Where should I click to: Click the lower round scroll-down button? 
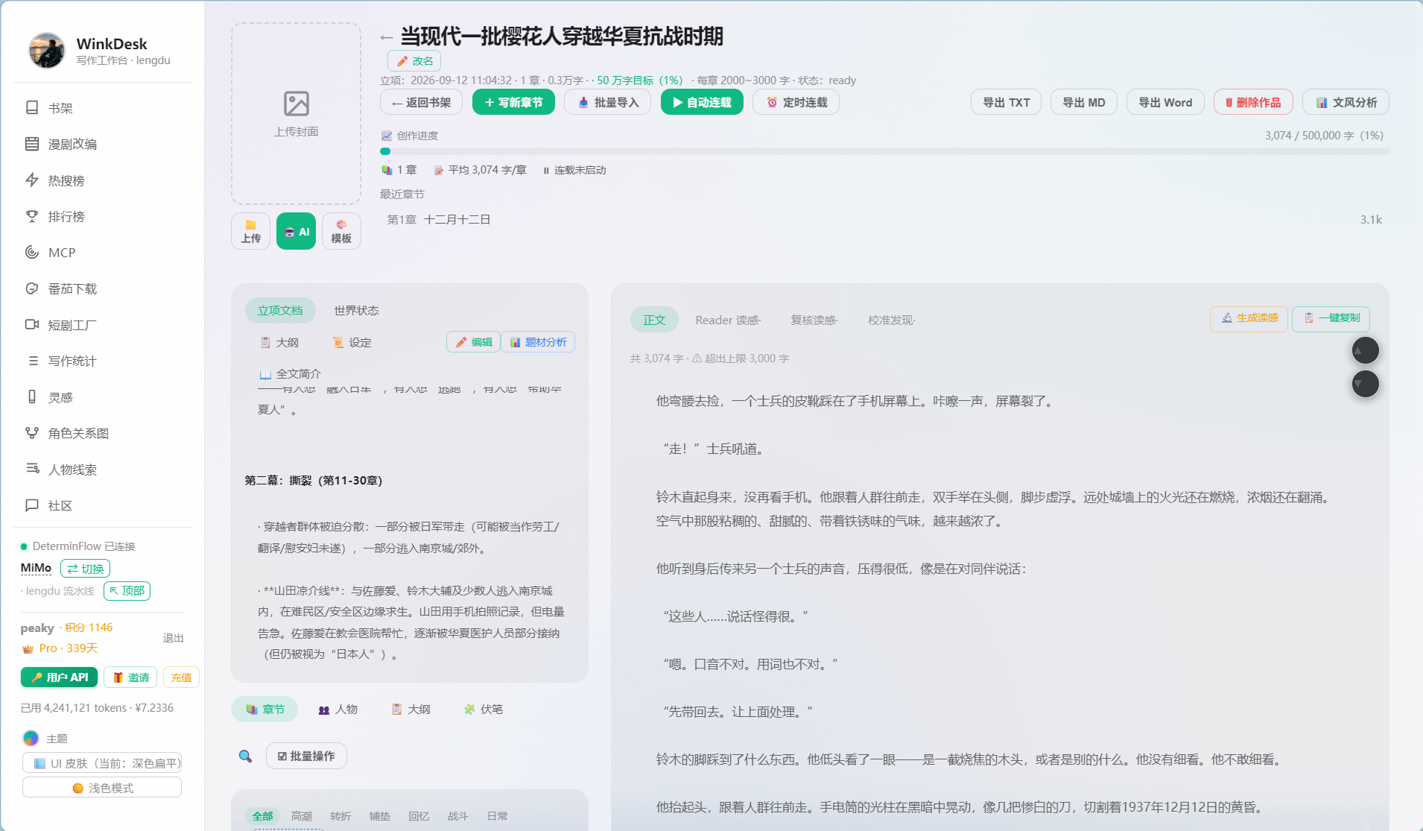(1366, 384)
